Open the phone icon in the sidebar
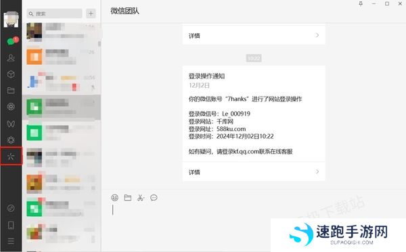 point(11,226)
